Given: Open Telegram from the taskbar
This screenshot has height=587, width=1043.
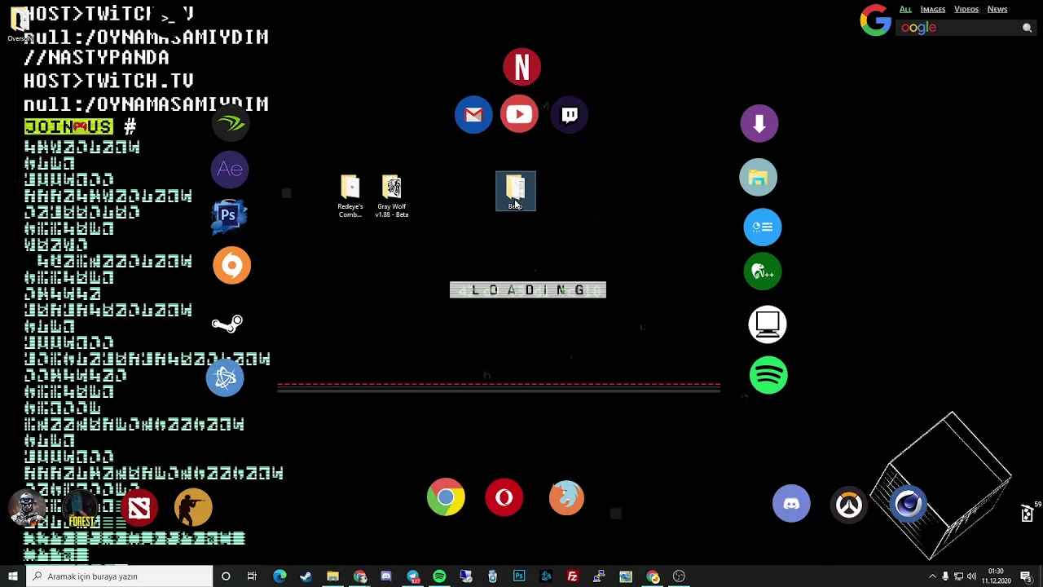Looking at the screenshot, I should tap(413, 576).
